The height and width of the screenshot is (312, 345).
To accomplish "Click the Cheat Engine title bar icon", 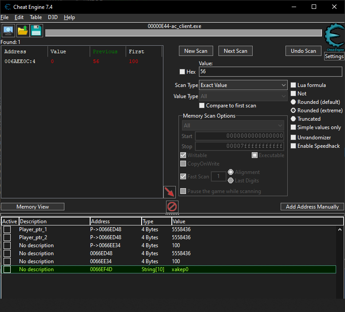I will coord(8,7).
